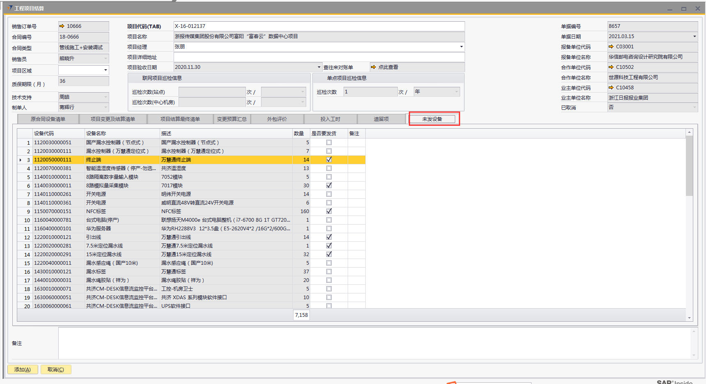Screen dimensions: 706x384
Task: Uncheck the shipping checkbox for 终止端 row
Action: click(329, 160)
